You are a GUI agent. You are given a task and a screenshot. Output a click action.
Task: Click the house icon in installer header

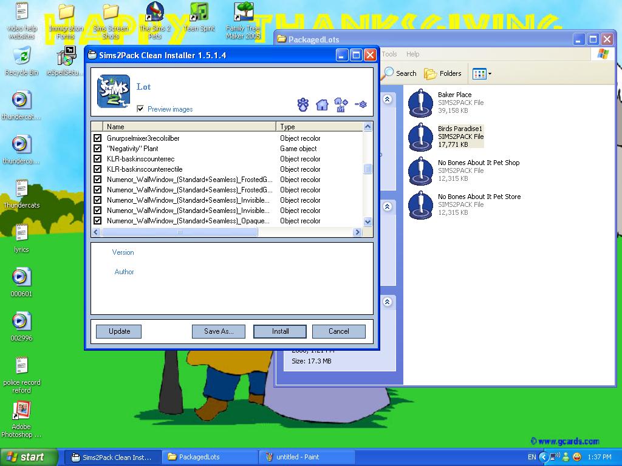point(322,104)
